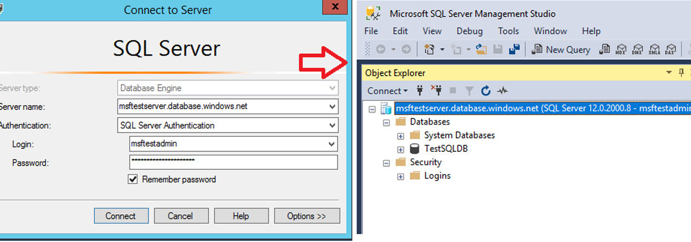Open the Tools menu

point(509,31)
